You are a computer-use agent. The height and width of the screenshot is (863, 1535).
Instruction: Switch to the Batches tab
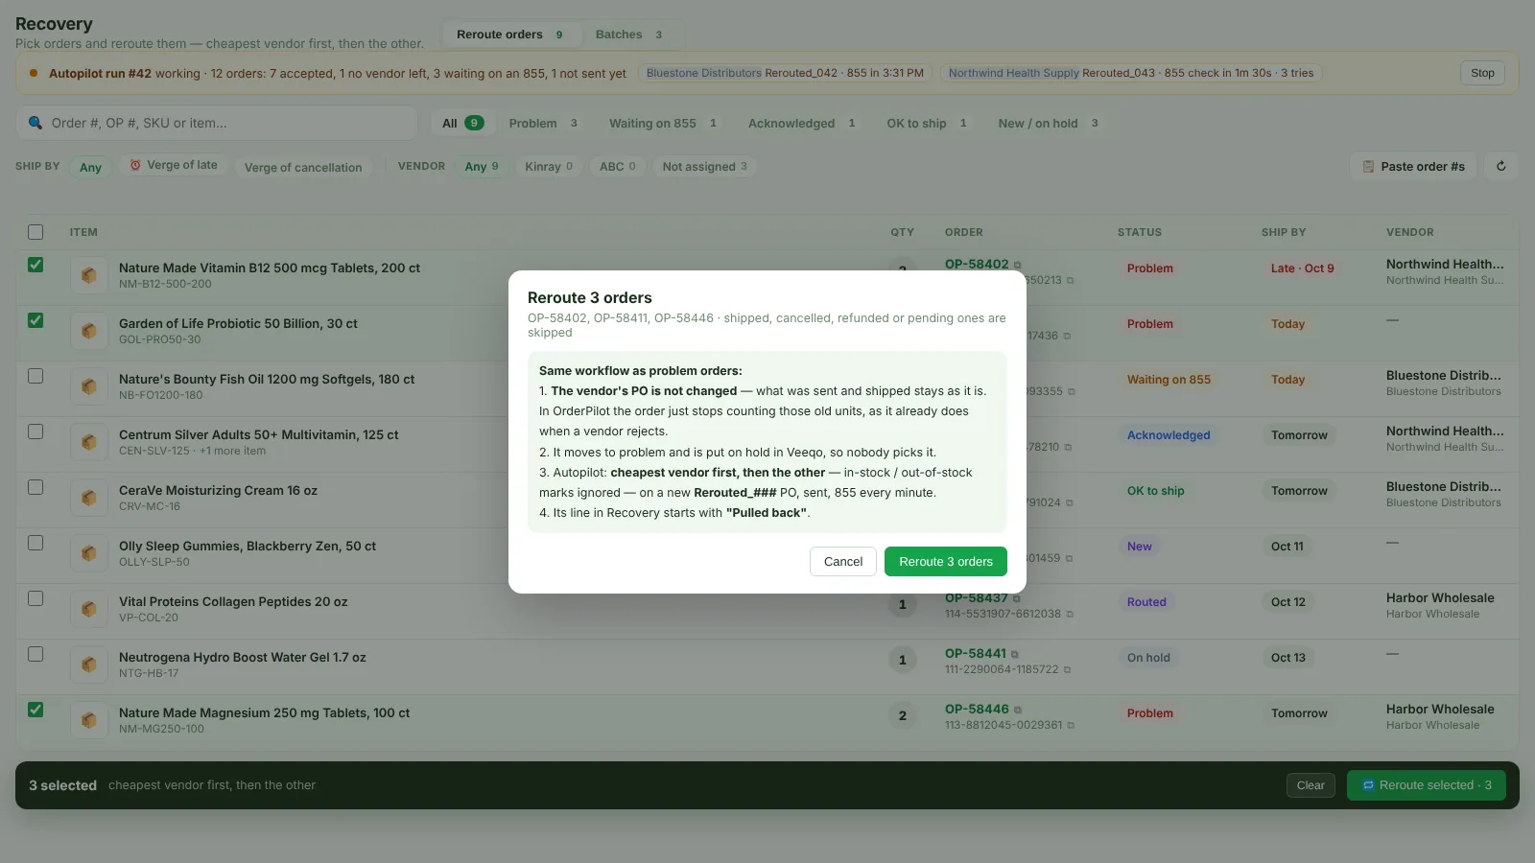coord(629,35)
